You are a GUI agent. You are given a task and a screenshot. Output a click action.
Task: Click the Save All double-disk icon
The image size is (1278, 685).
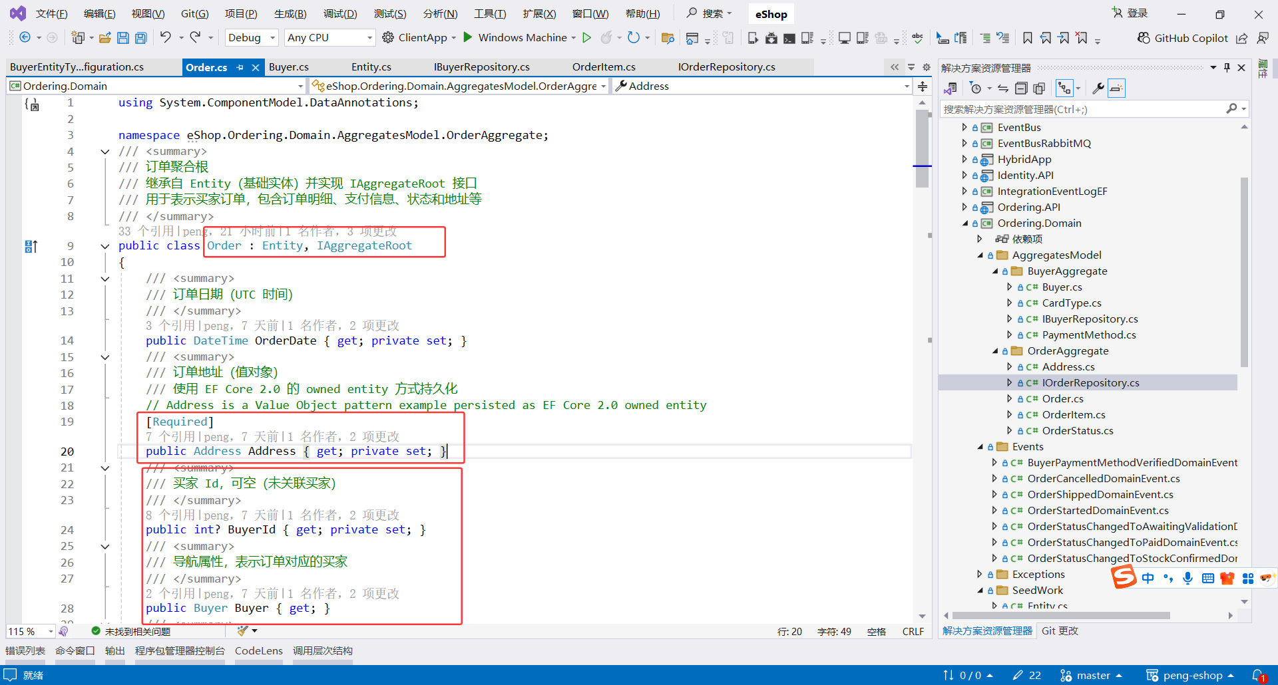click(x=141, y=38)
